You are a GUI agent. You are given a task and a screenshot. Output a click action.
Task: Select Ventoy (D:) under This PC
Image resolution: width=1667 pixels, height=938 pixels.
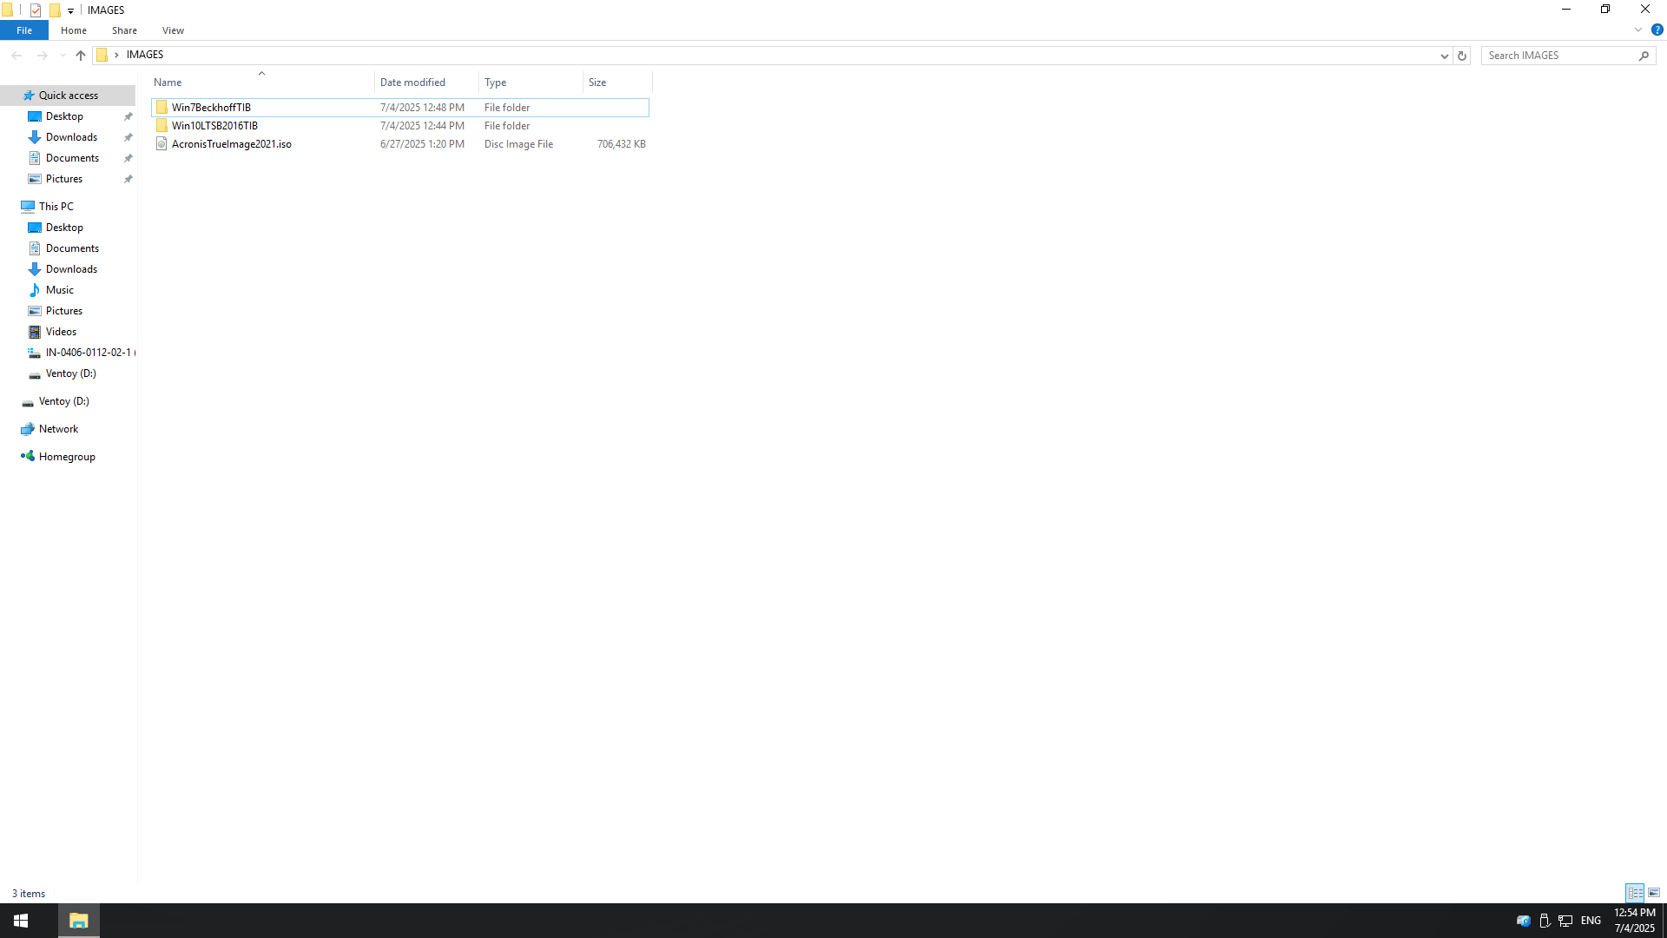(x=70, y=373)
